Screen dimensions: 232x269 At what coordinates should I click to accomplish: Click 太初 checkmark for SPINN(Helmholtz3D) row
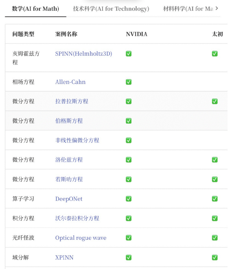click(x=215, y=54)
